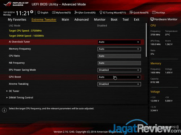This screenshot has height=135, width=181.
Task: Click the 3.344 V reading
Action: click(154, 111)
